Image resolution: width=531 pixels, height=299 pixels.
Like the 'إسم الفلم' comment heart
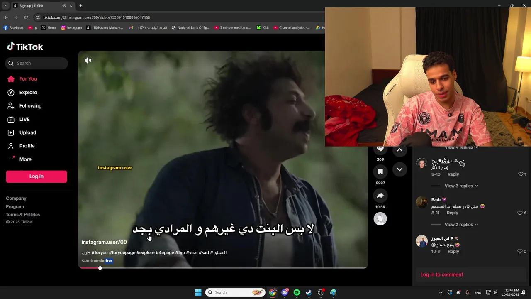pyautogui.click(x=521, y=174)
